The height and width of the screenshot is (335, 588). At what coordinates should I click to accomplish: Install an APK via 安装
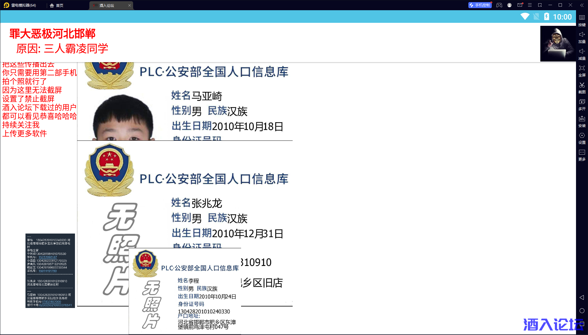click(582, 121)
